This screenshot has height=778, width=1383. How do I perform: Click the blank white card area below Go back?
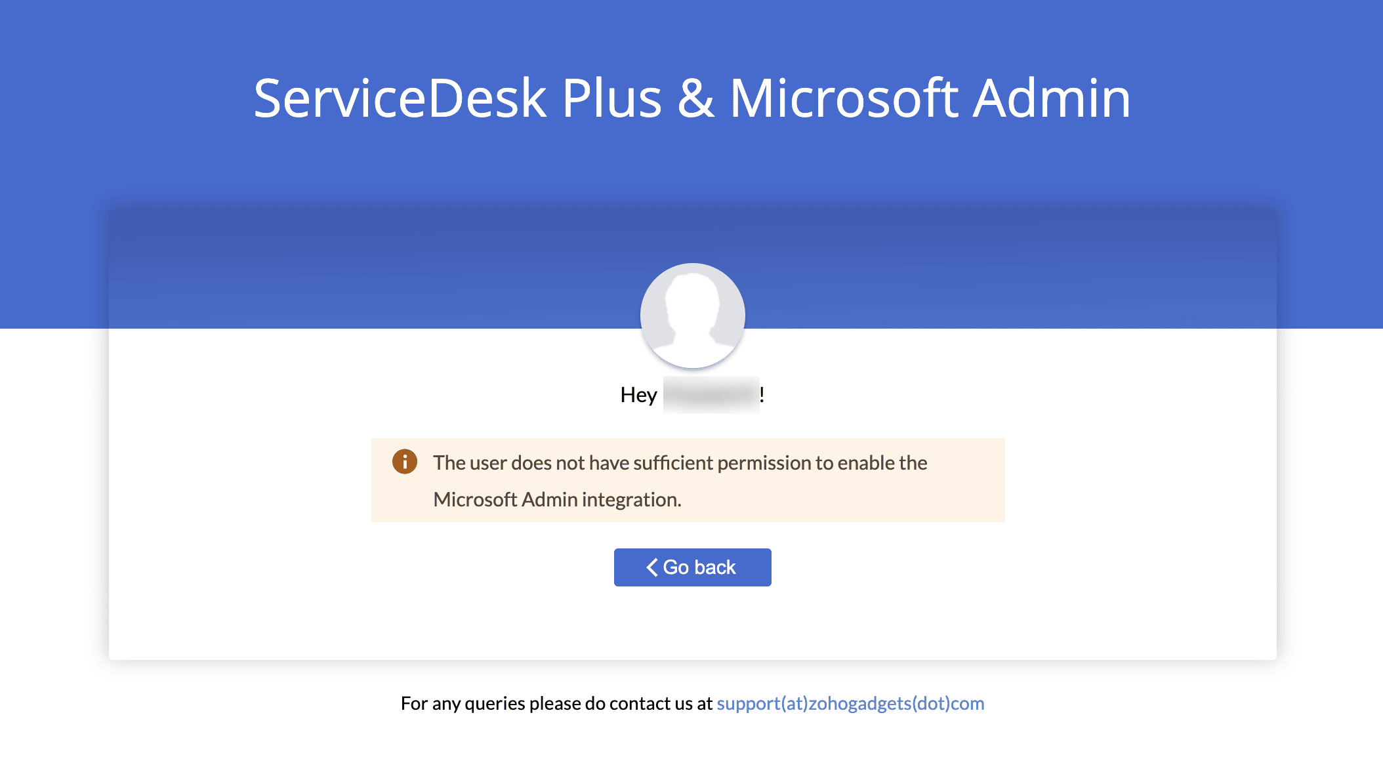tap(692, 623)
